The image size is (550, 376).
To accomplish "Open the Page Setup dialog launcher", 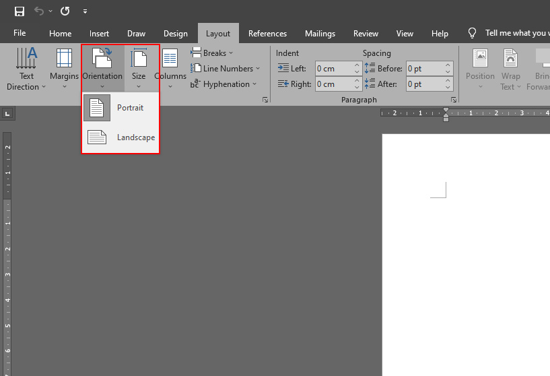I will [x=265, y=100].
